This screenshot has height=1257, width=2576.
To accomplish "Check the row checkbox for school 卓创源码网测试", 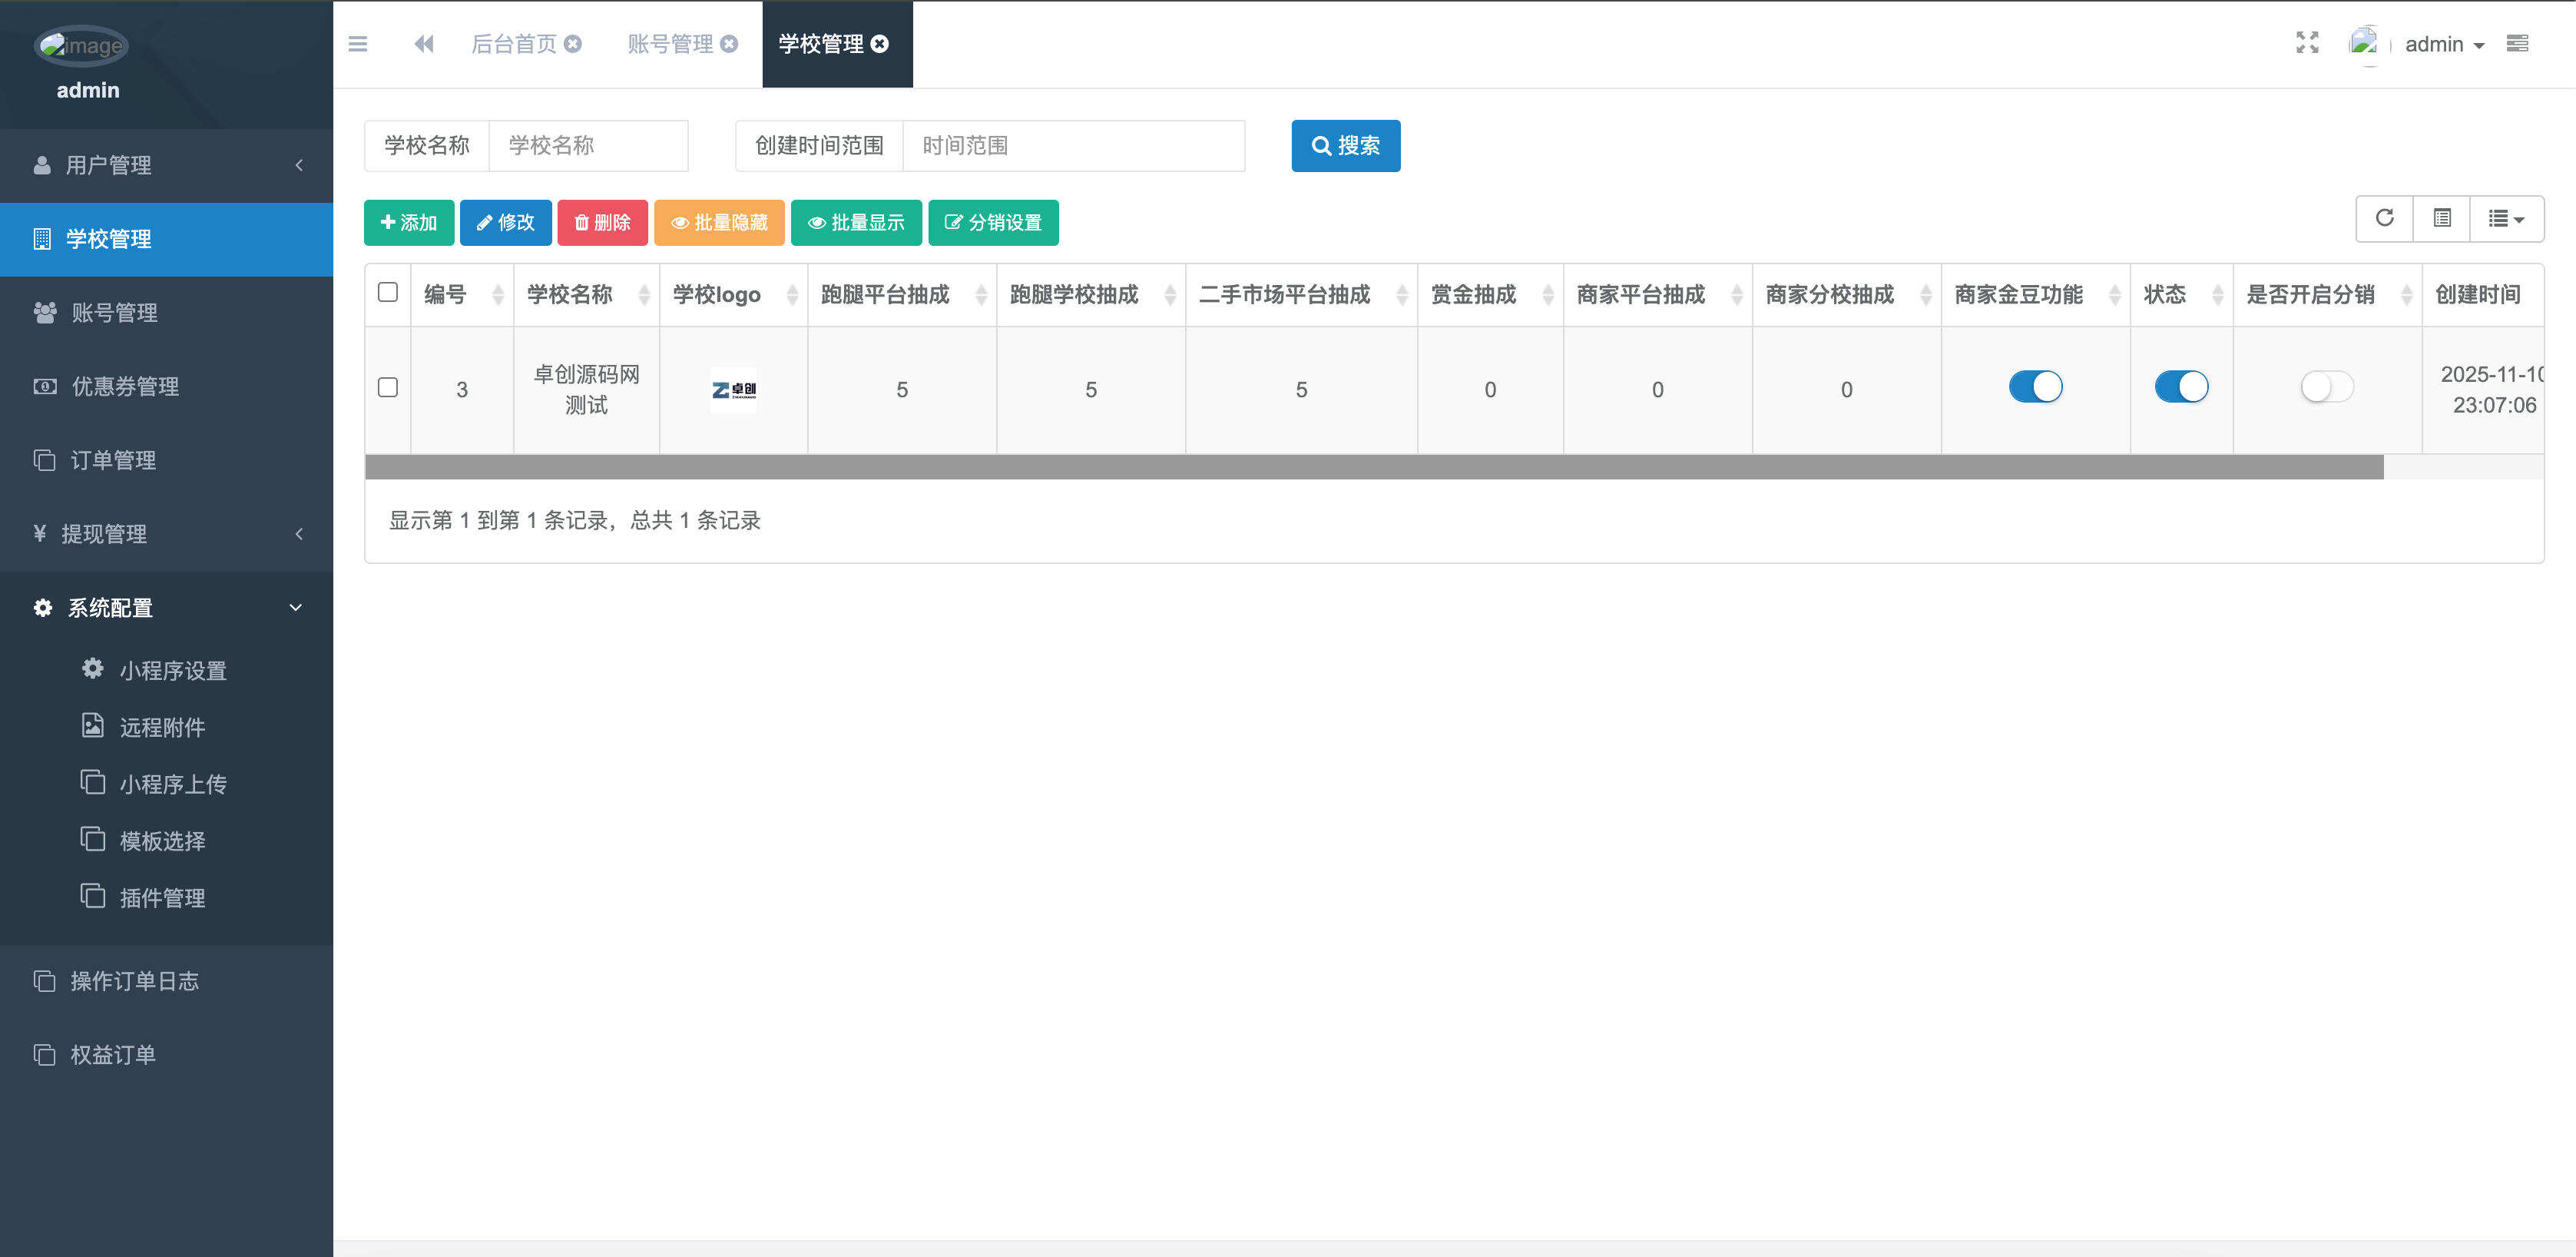I will pyautogui.click(x=388, y=389).
